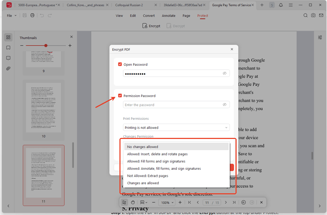327x215 pixels.
Task: Open the search magnifier icon
Action: point(306,15)
